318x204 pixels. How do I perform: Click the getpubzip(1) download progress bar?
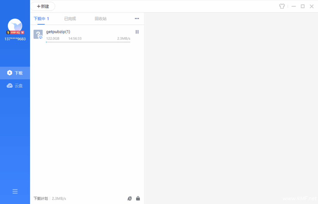point(88,42)
